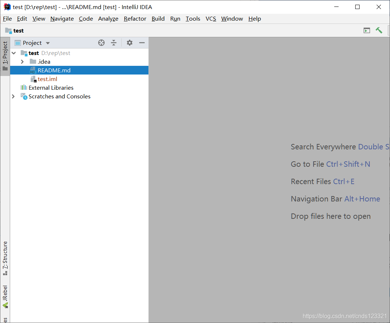Open the Run menu

(x=175, y=19)
